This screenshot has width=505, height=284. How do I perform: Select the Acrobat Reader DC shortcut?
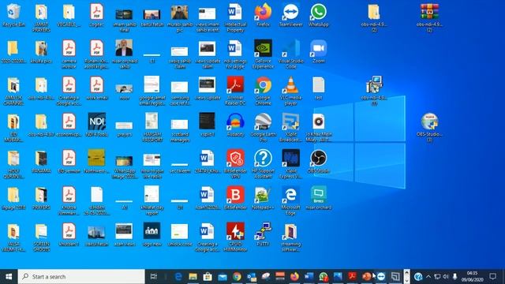coord(235,91)
